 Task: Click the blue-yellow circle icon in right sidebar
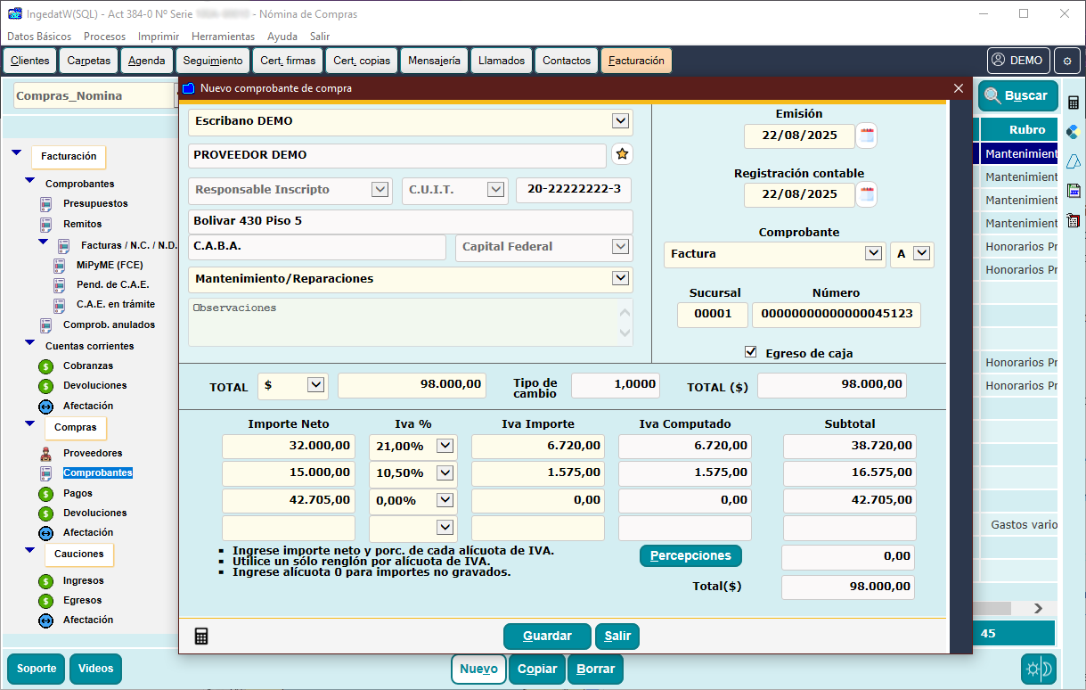tap(1074, 132)
